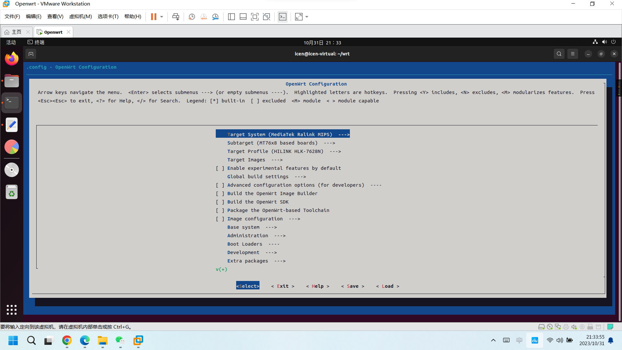Open the 选项卡(T) menu
Screen dimensions: 622x350
point(108,17)
